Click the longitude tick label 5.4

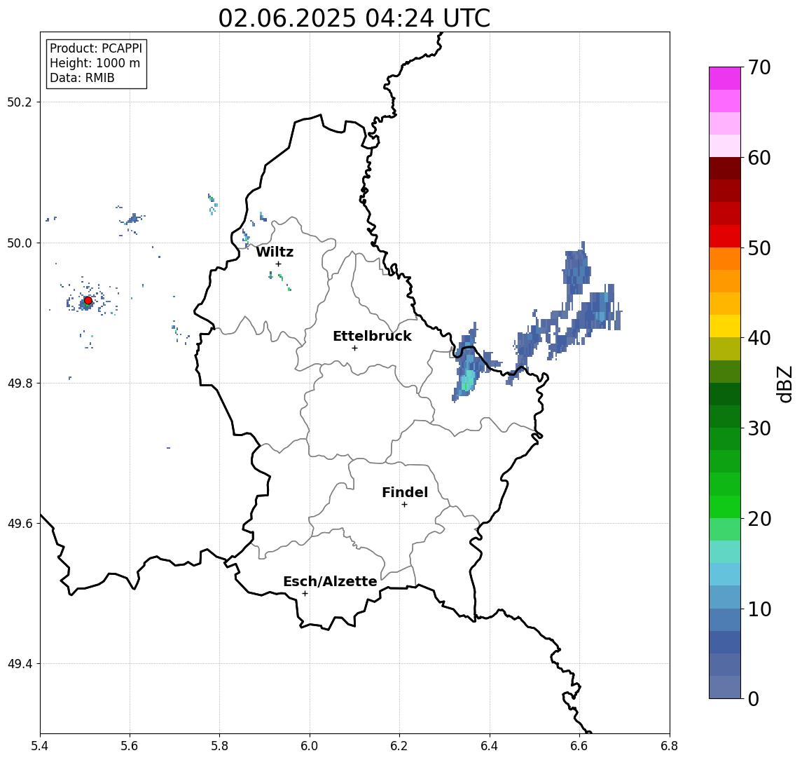point(40,746)
